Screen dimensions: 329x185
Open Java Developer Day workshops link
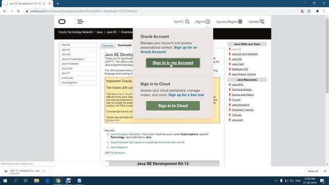148,142
